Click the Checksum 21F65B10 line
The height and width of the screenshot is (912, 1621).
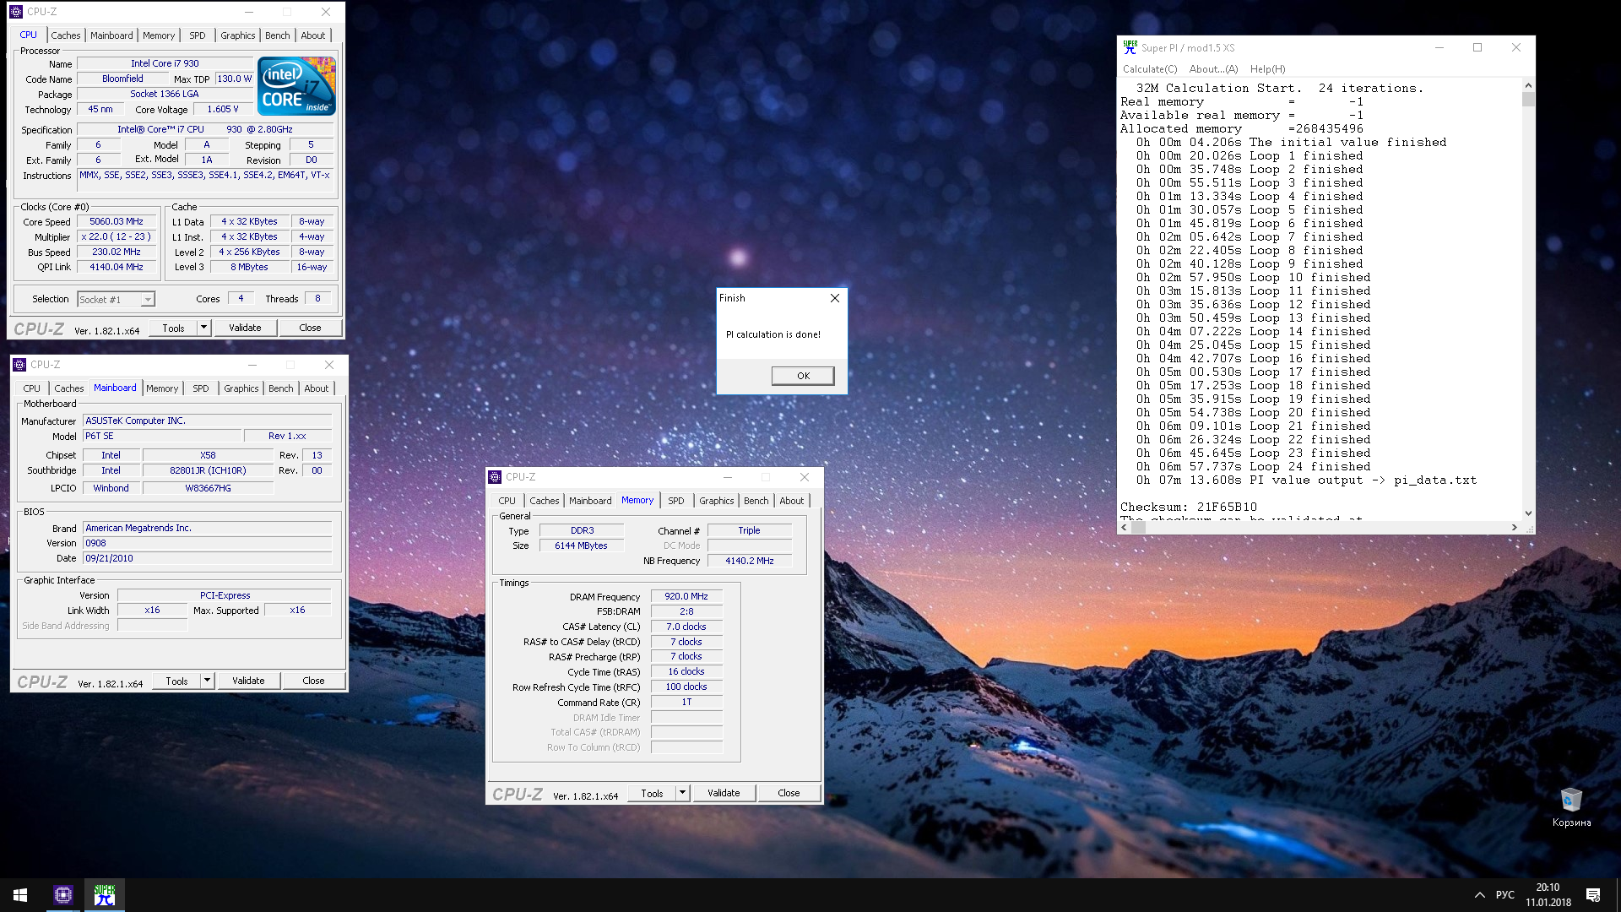point(1189,507)
